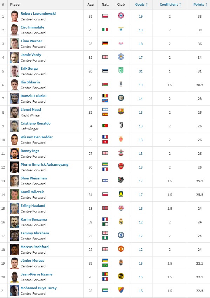Click the Inter Milan club logo
210x298 pixels.
[121, 98]
